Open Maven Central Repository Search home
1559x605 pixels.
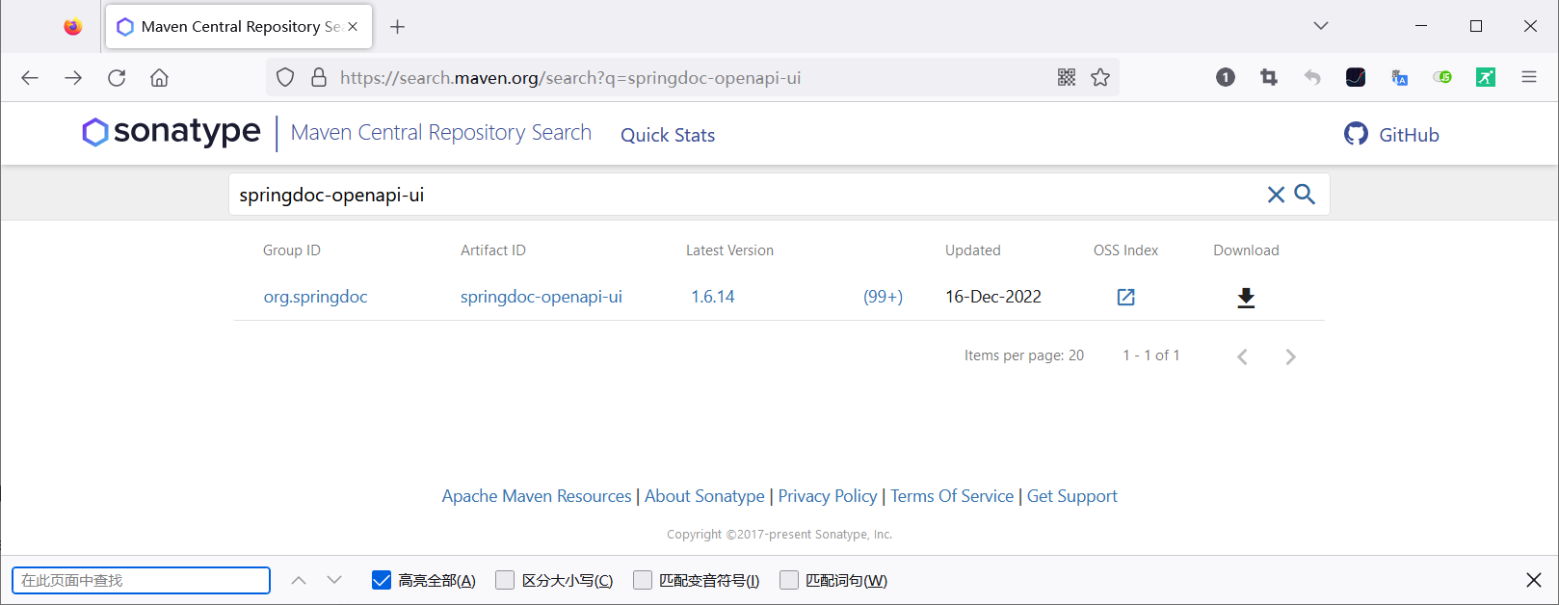(x=441, y=133)
